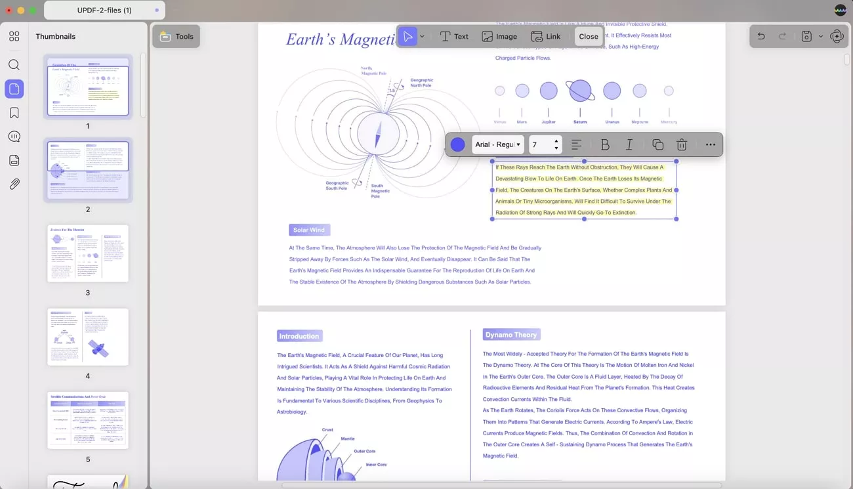Open the selection tool dropdown arrow
The image size is (853, 489).
(423, 36)
